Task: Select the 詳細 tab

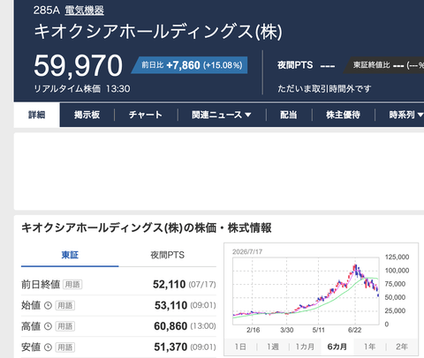Action: pos(37,115)
